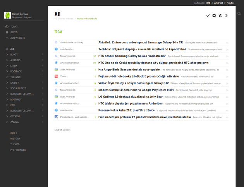Screen dimensions: 244x187
Task: Open the iOS mobile link
Action: coord(208,3)
